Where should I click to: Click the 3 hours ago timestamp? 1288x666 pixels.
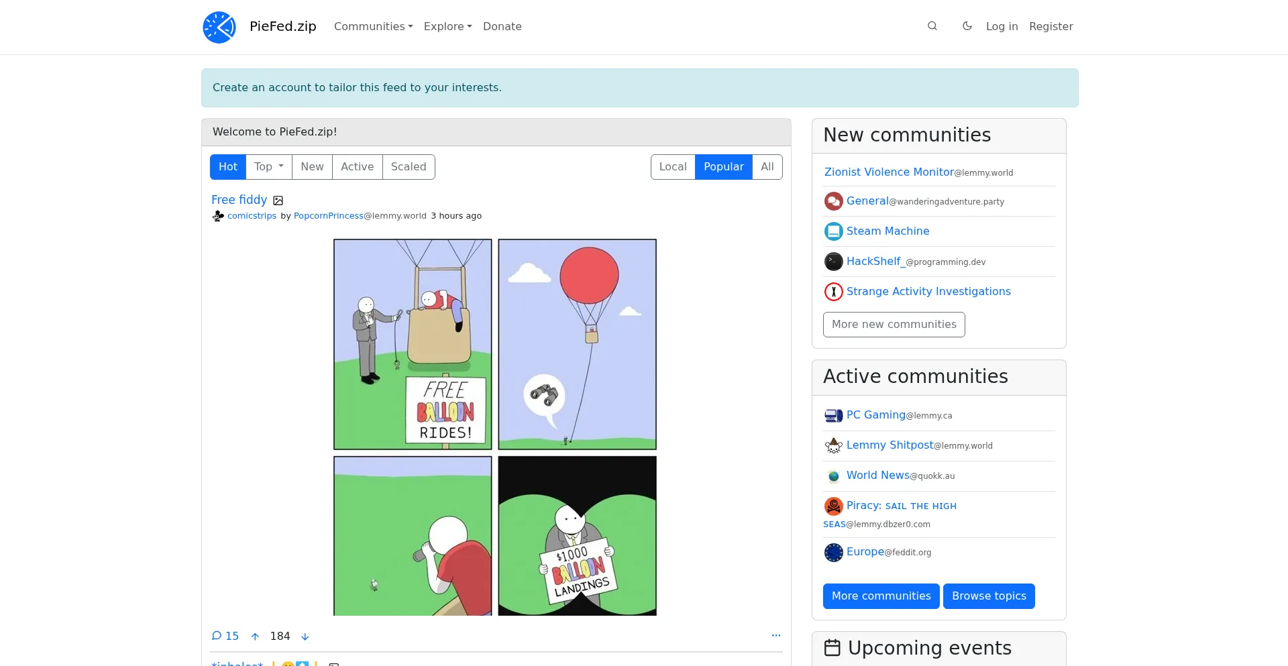[x=456, y=216]
